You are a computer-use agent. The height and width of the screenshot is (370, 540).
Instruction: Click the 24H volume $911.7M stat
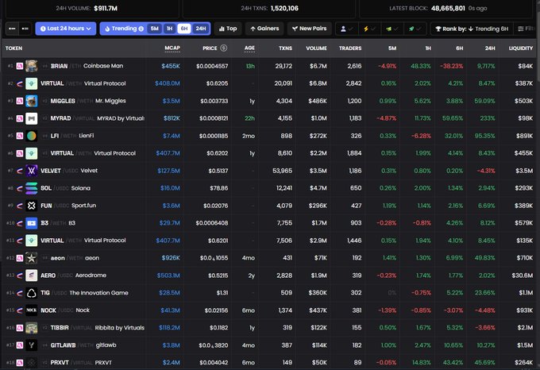pyautogui.click(x=106, y=8)
